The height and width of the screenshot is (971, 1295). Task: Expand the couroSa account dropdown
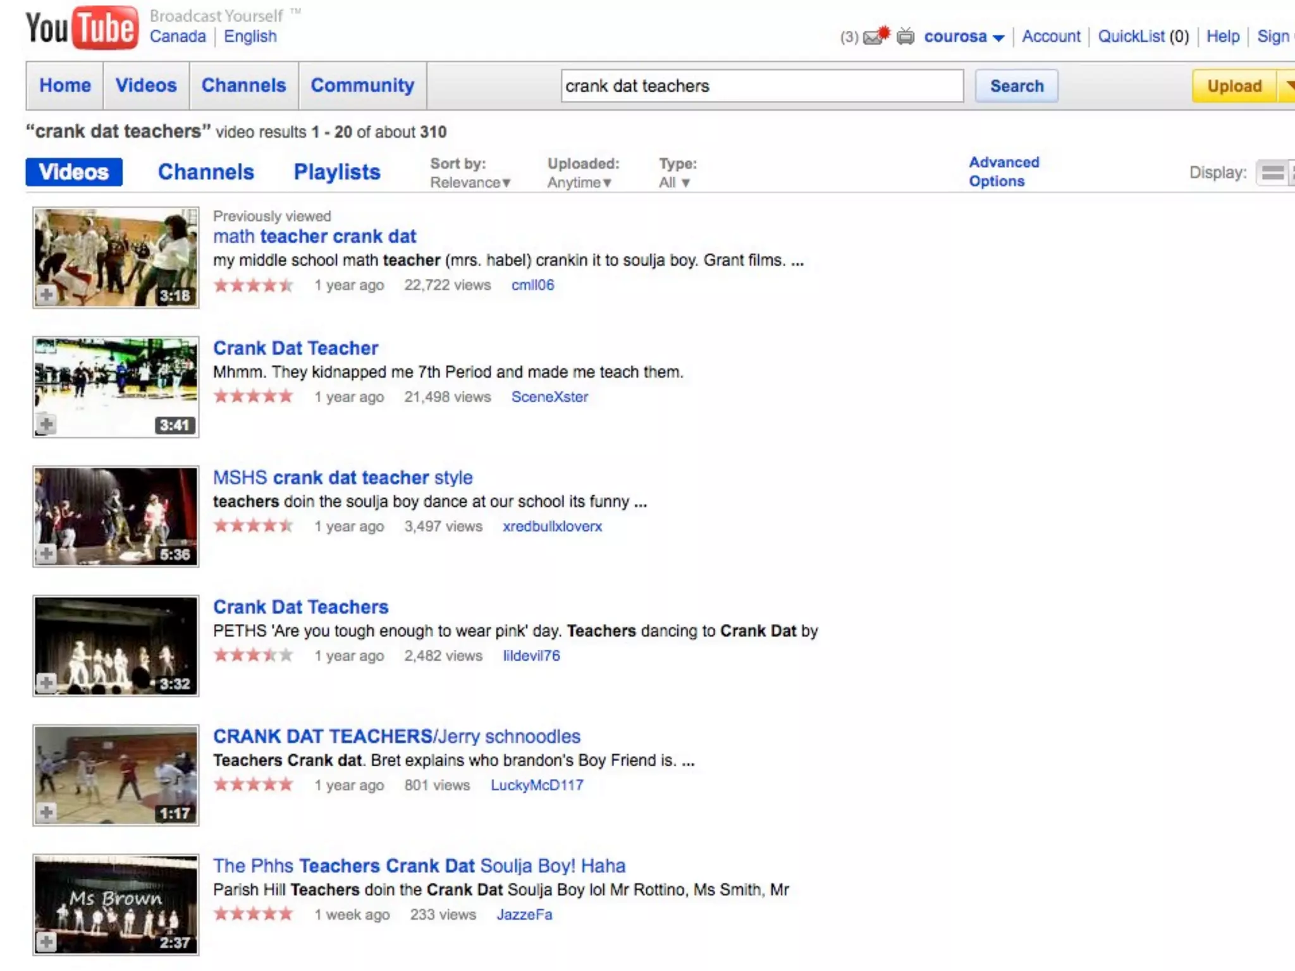(998, 38)
